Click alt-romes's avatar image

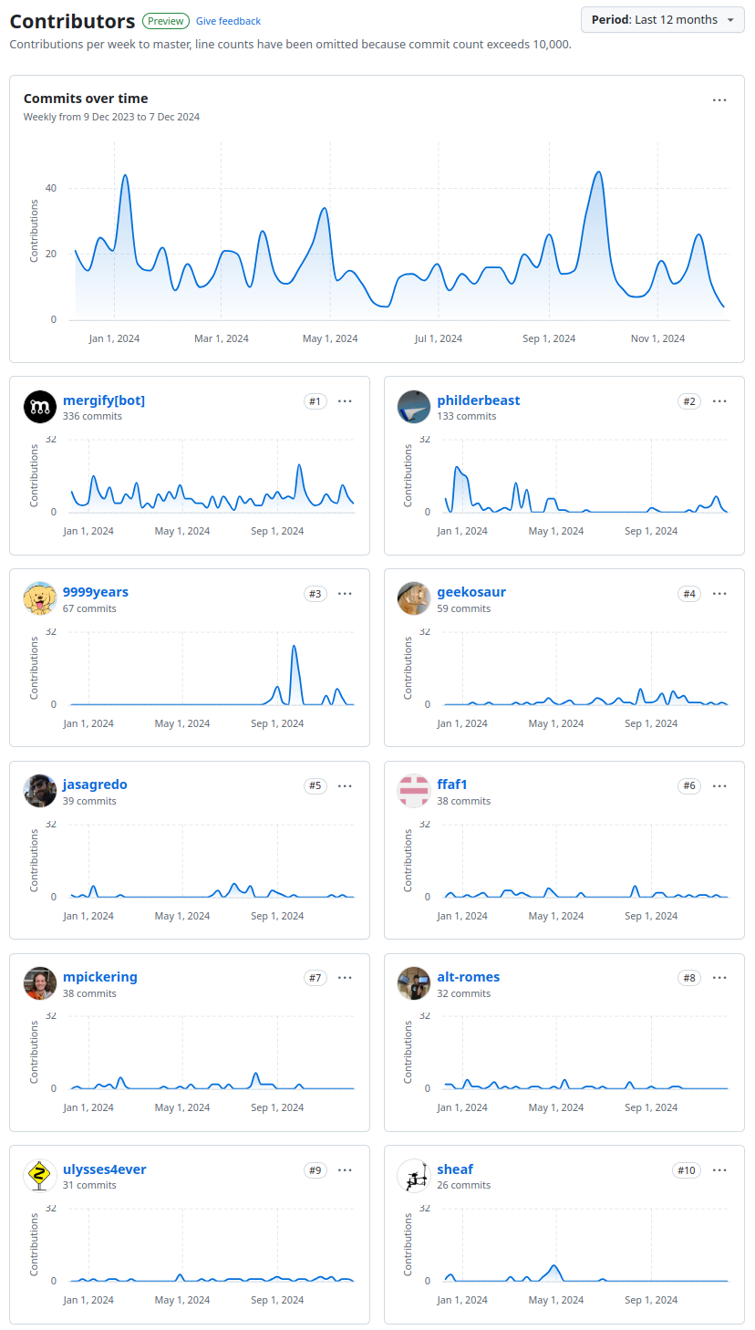tap(413, 983)
